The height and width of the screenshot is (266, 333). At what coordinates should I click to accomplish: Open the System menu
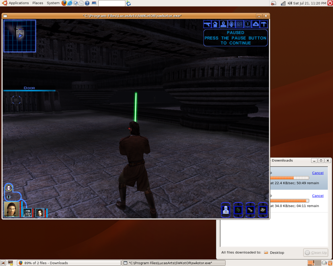pyautogui.click(x=53, y=3)
